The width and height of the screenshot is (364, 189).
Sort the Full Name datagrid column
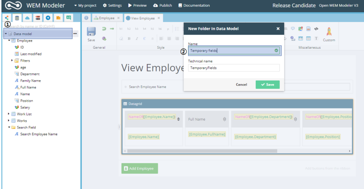click(224, 119)
